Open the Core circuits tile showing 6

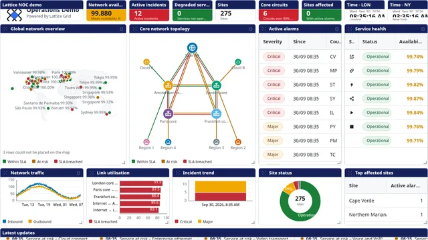point(278,11)
